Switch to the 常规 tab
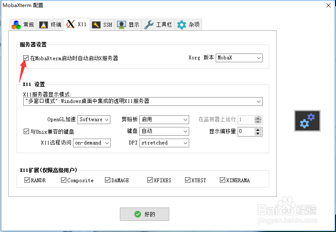Screen dimensions: 336x232 [23, 25]
